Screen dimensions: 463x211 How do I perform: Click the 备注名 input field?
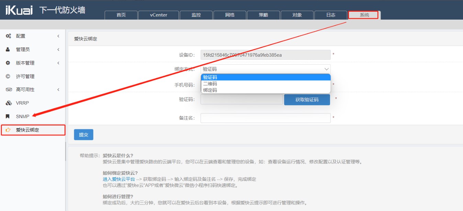pos(266,118)
